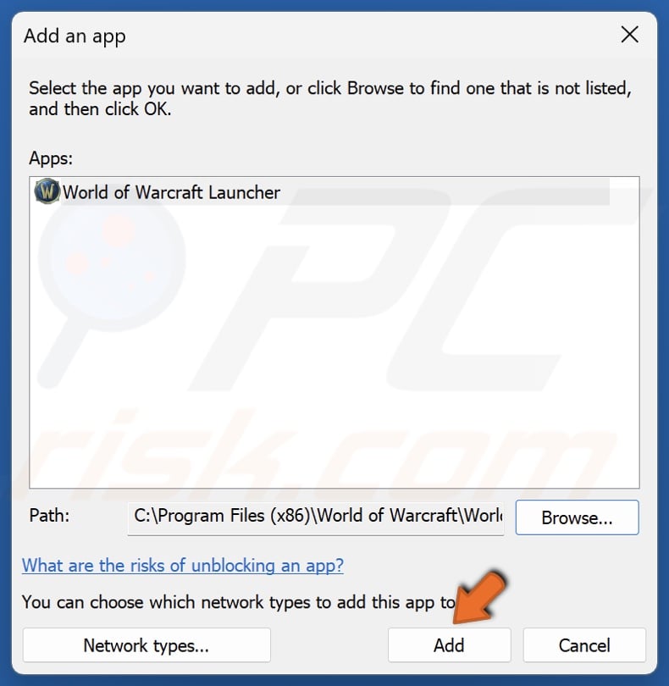Click the 'Program Files (x86)' portion of path
Viewport: 669px width, 686px height.
point(234,516)
